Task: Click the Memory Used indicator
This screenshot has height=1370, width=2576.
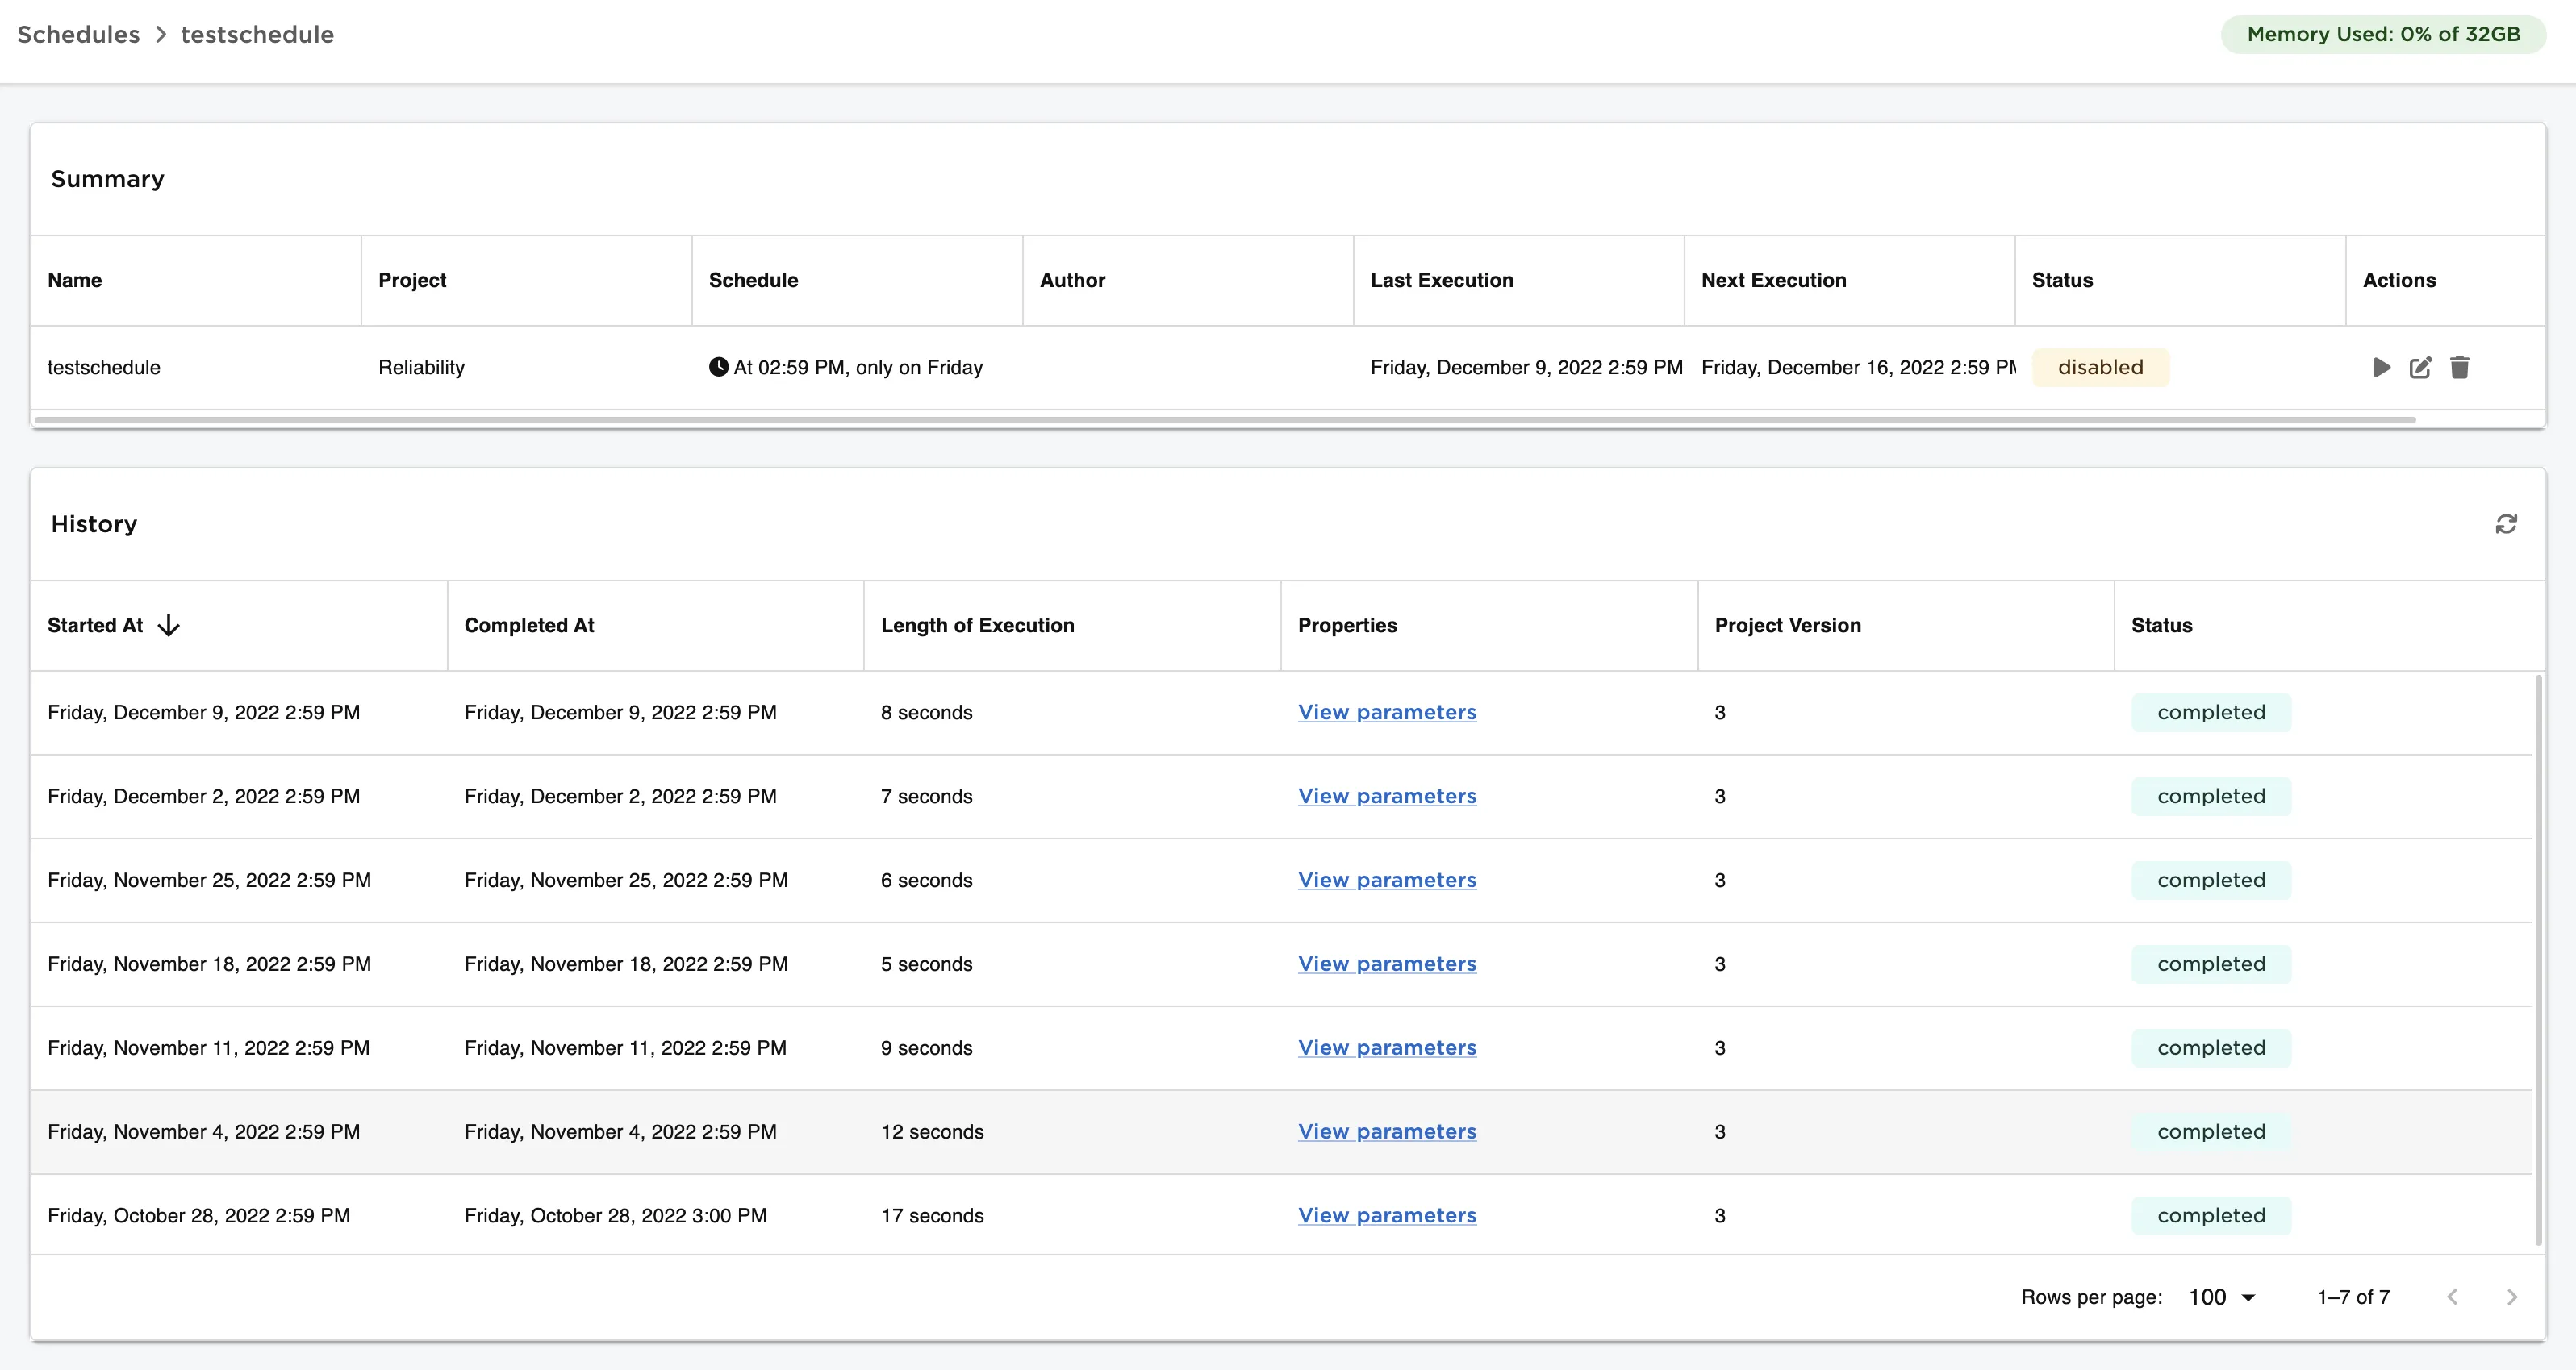Action: click(x=2383, y=34)
